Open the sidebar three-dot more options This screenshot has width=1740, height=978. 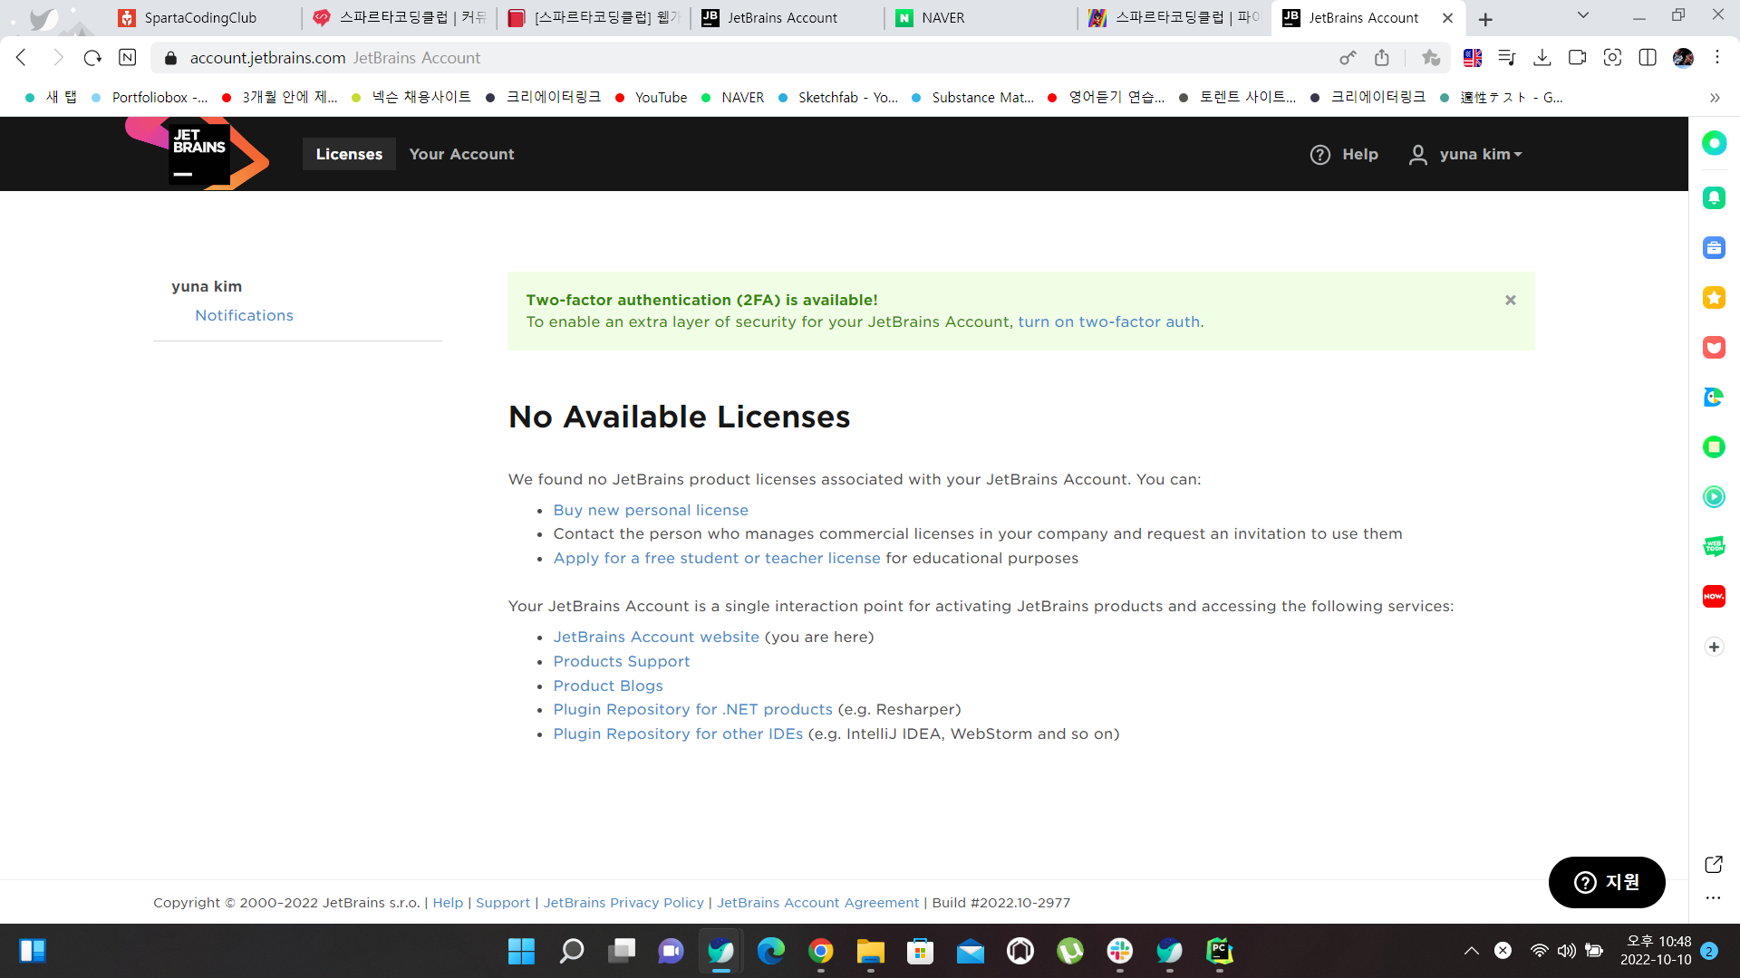coord(1713,898)
